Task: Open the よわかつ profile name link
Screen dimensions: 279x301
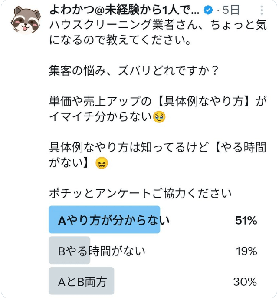Action: pos(125,10)
